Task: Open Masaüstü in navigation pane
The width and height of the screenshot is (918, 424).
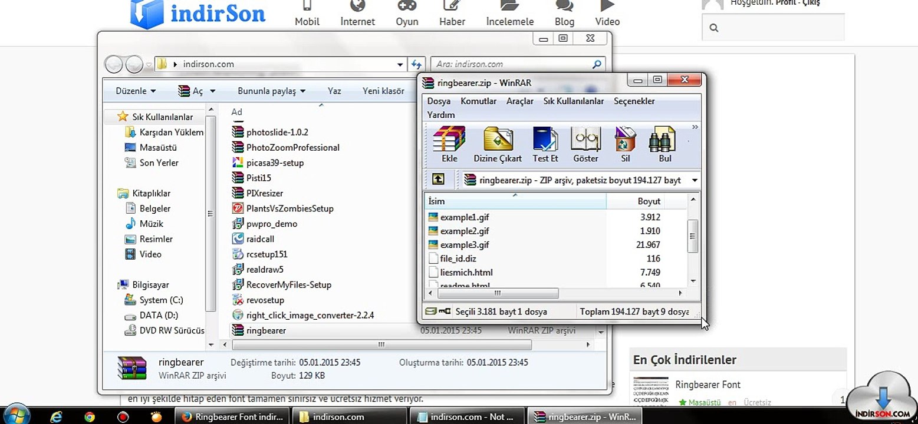Action: coord(151,147)
